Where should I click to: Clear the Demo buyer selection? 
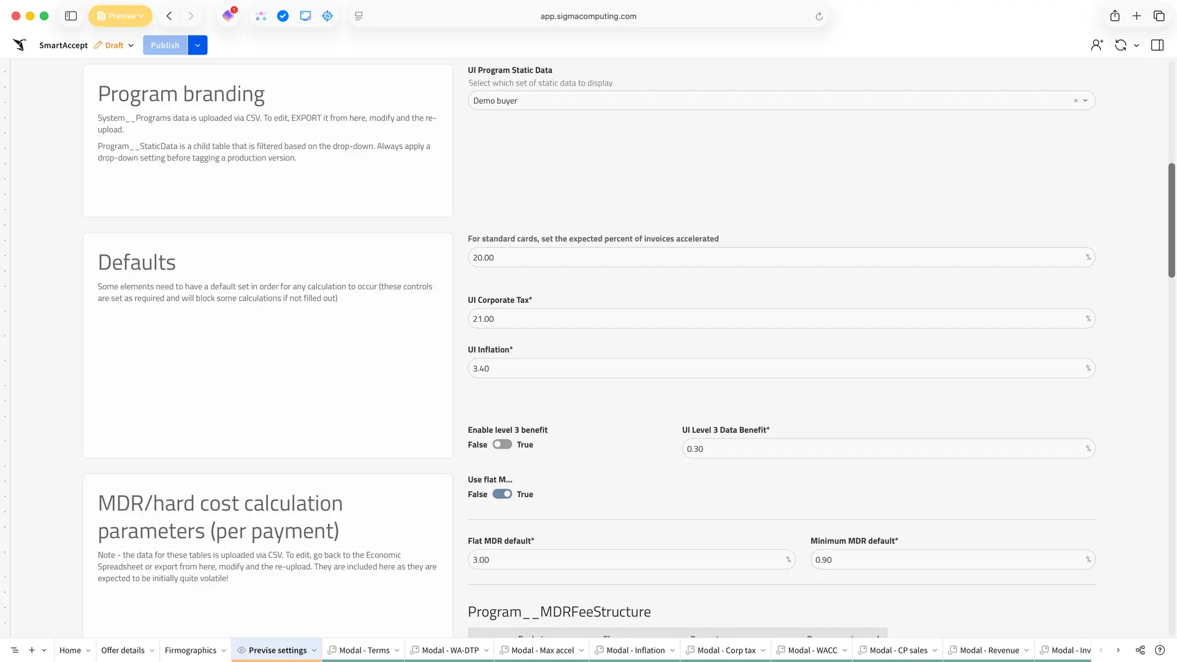click(x=1075, y=101)
